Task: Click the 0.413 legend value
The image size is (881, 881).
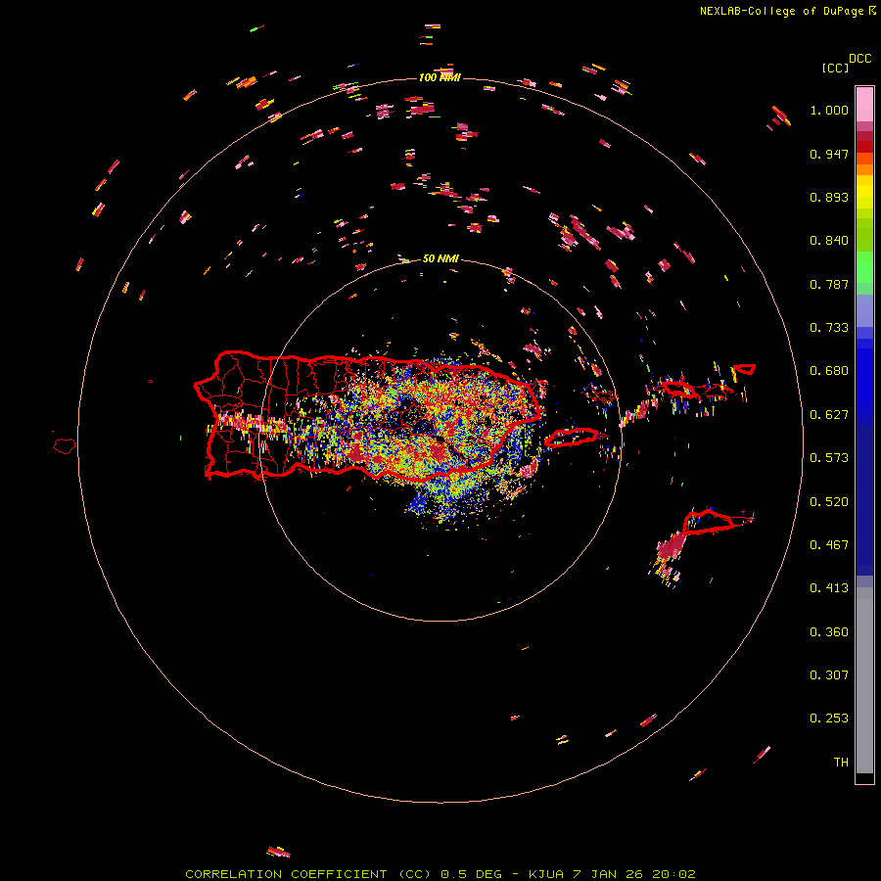Action: [x=829, y=588]
